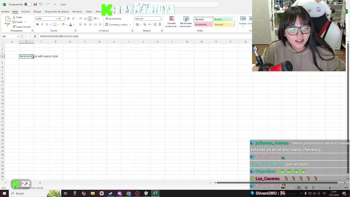Toggle Subrayado (S) underline formatting
Image resolution: width=350 pixels, height=197 pixels.
point(47,24)
